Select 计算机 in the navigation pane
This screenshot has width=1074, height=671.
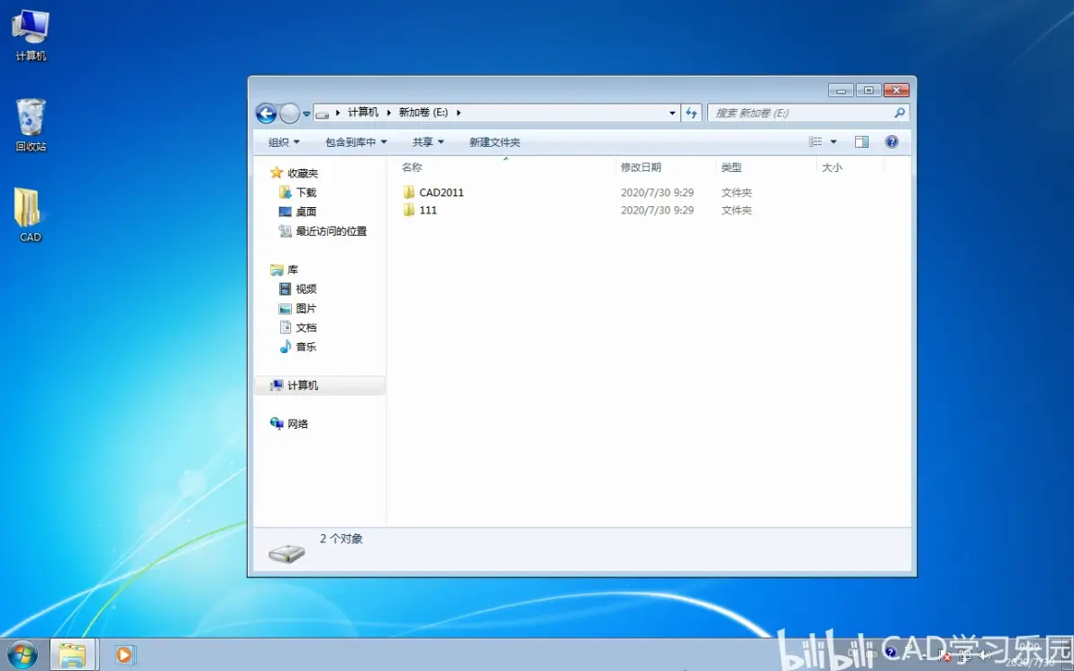coord(319,385)
